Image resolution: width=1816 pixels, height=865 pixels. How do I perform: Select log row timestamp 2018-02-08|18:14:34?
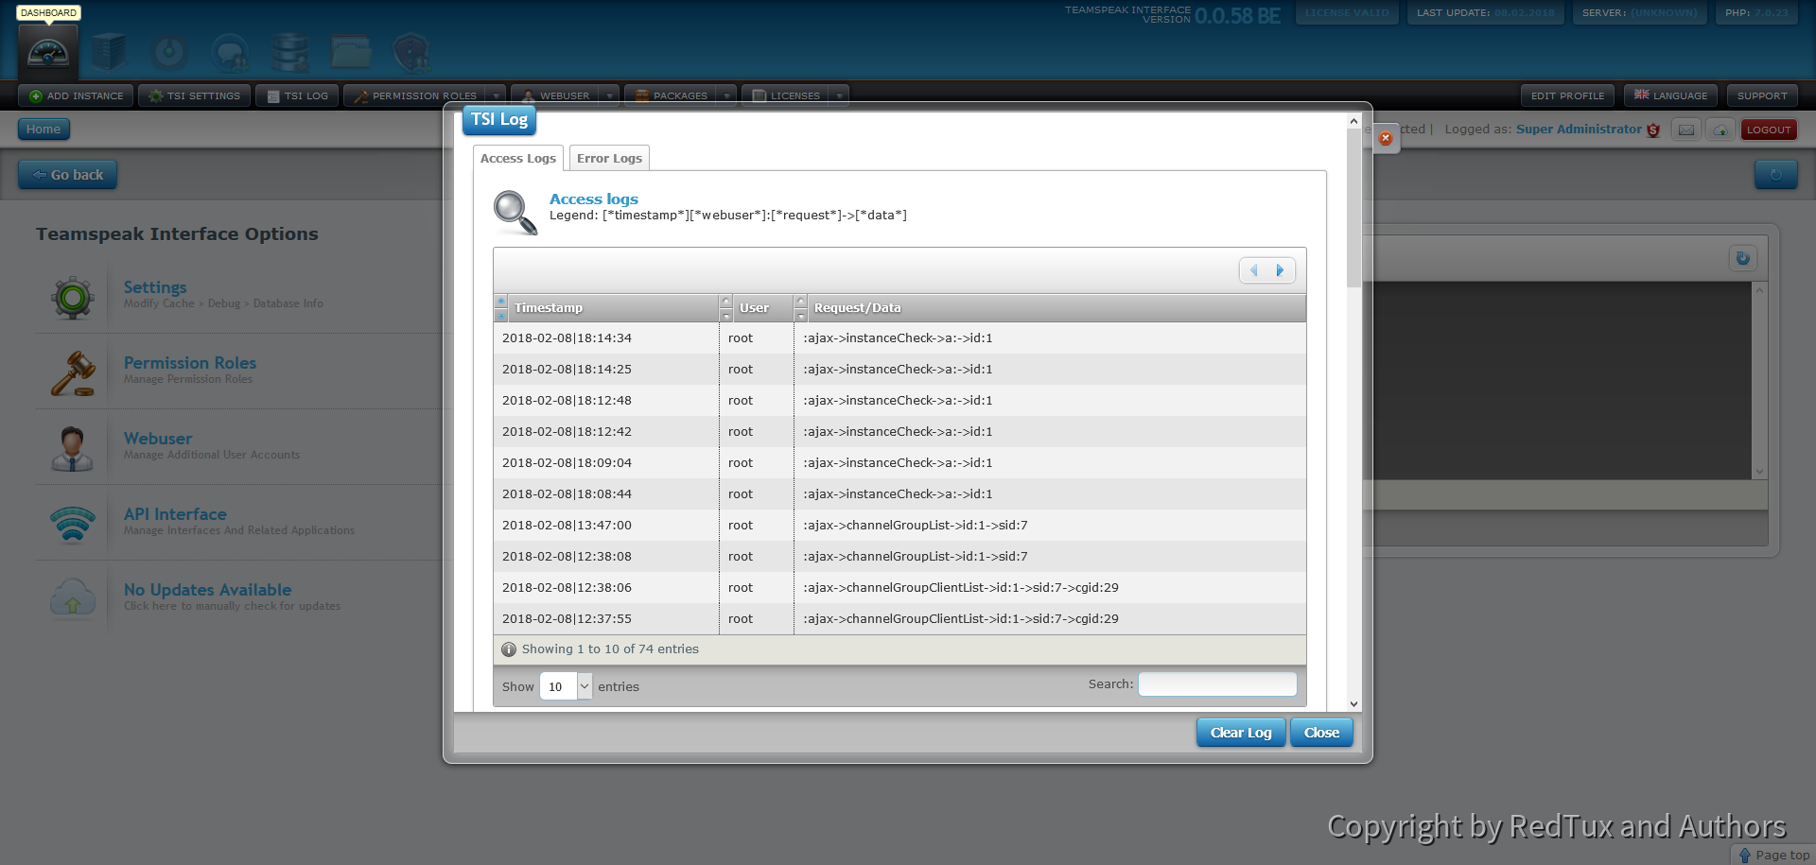[899, 338]
